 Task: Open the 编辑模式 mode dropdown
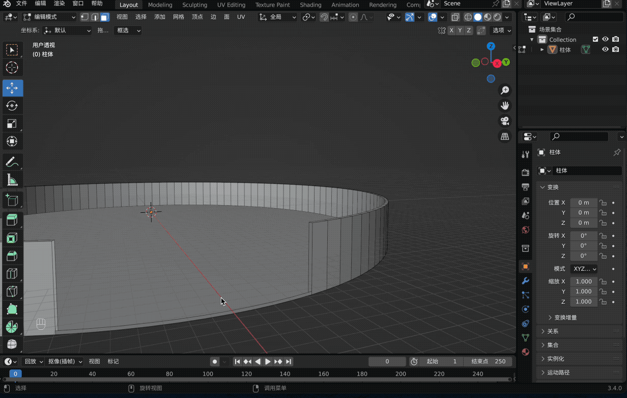point(50,17)
